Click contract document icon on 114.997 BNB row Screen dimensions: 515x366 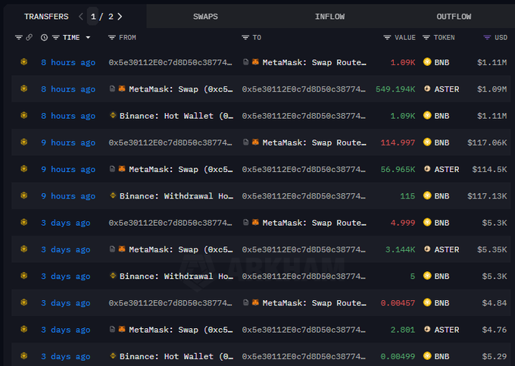[245, 142]
